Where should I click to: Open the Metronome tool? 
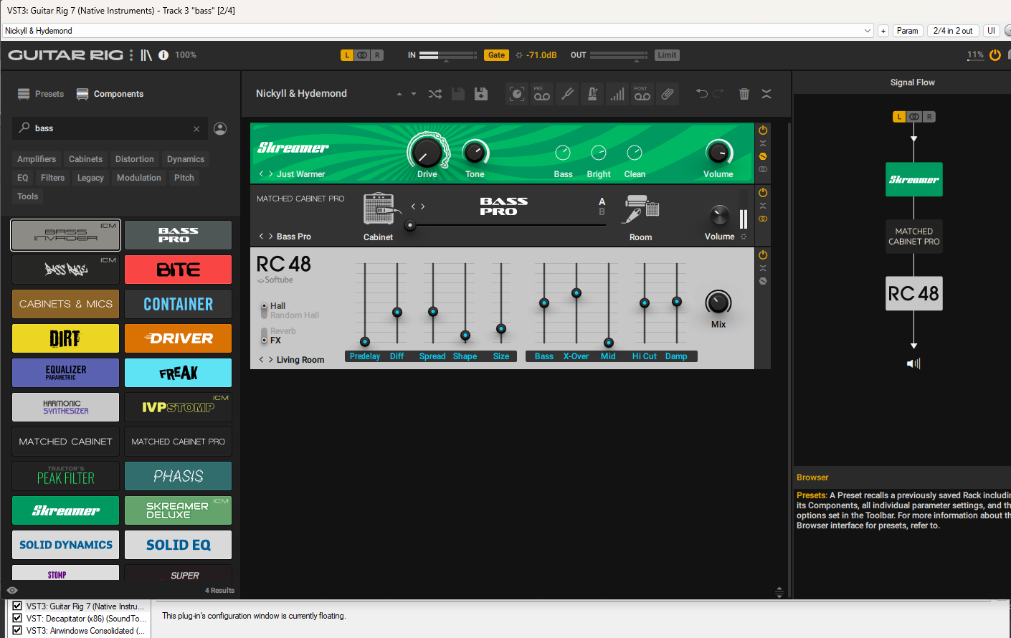[x=592, y=94]
